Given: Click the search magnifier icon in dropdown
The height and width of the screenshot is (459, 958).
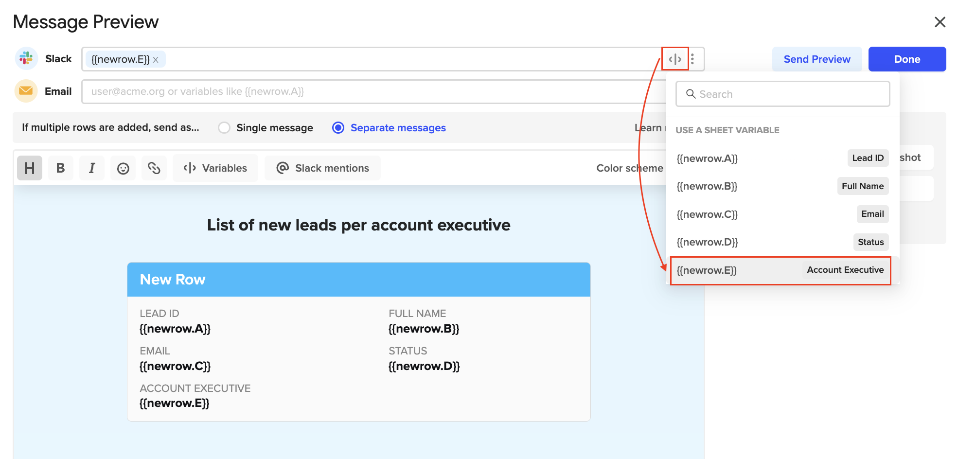Looking at the screenshot, I should click(x=691, y=94).
